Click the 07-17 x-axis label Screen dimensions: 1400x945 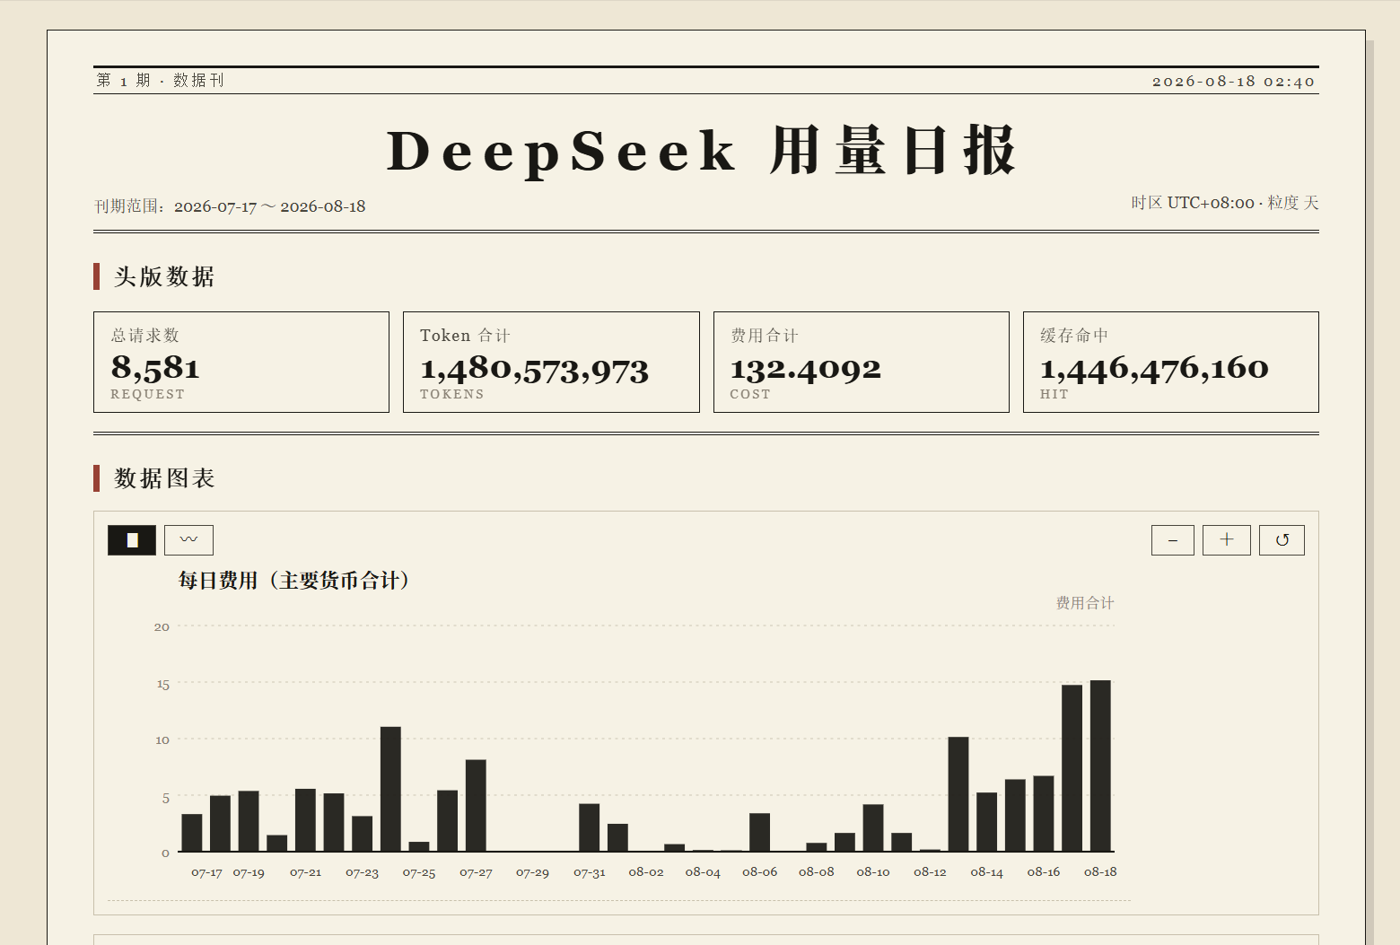coord(206,872)
